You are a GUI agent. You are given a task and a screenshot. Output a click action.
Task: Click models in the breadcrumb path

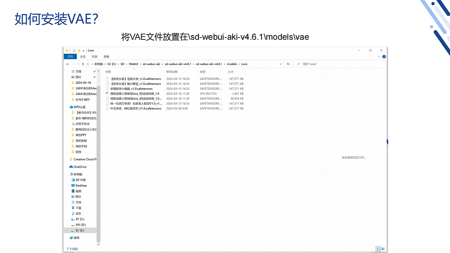coord(232,64)
